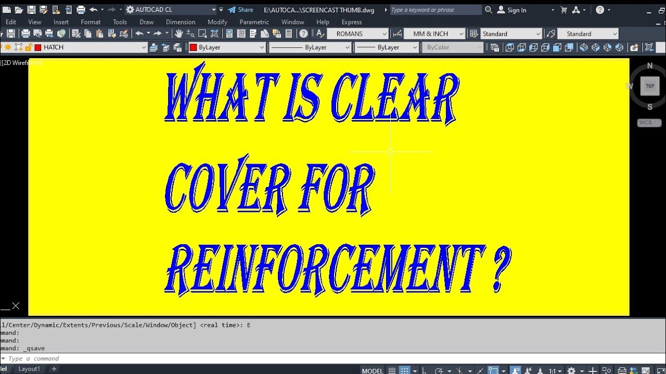The width and height of the screenshot is (666, 374).
Task: Toggle Ortho mode in status bar
Action: 425,370
